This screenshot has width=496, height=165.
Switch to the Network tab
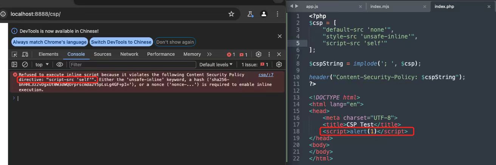pos(129,54)
